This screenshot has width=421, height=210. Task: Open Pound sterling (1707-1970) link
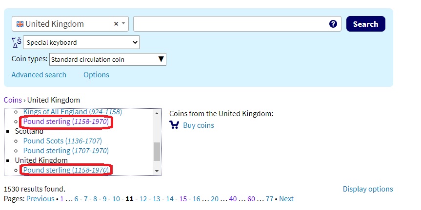click(66, 151)
